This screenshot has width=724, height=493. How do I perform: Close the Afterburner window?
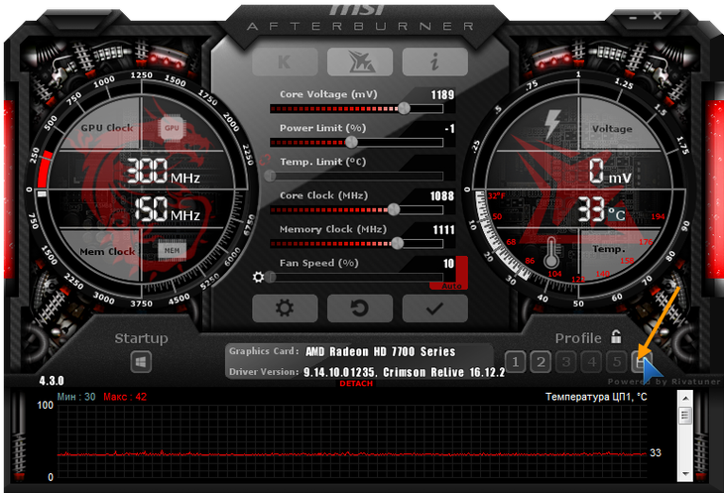pyautogui.click(x=658, y=16)
